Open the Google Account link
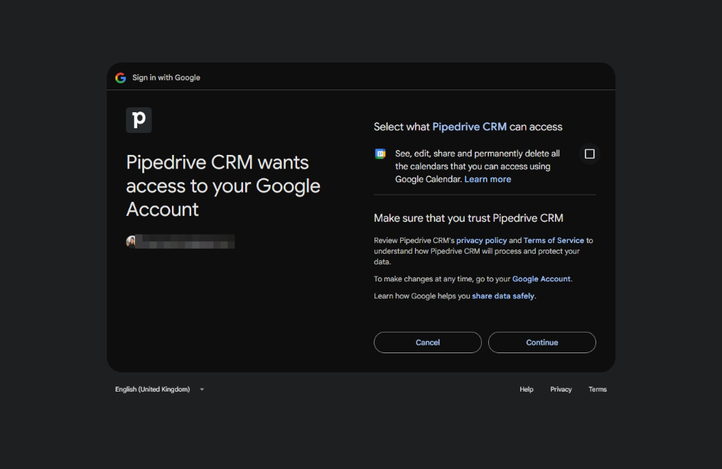This screenshot has height=469, width=722. click(x=541, y=279)
